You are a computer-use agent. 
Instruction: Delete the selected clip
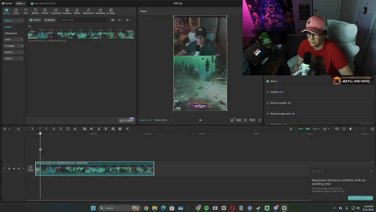pos(54,129)
